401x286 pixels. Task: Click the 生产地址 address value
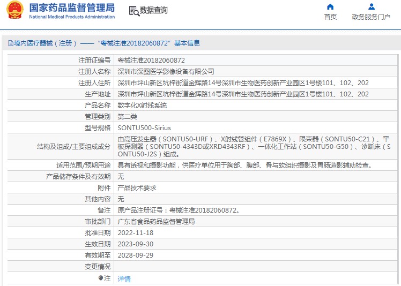click(x=243, y=94)
